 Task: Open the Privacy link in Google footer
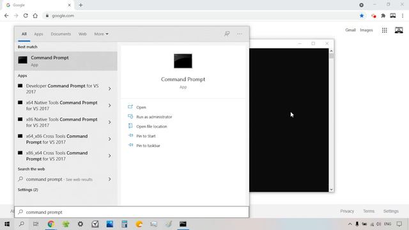pos(347,211)
